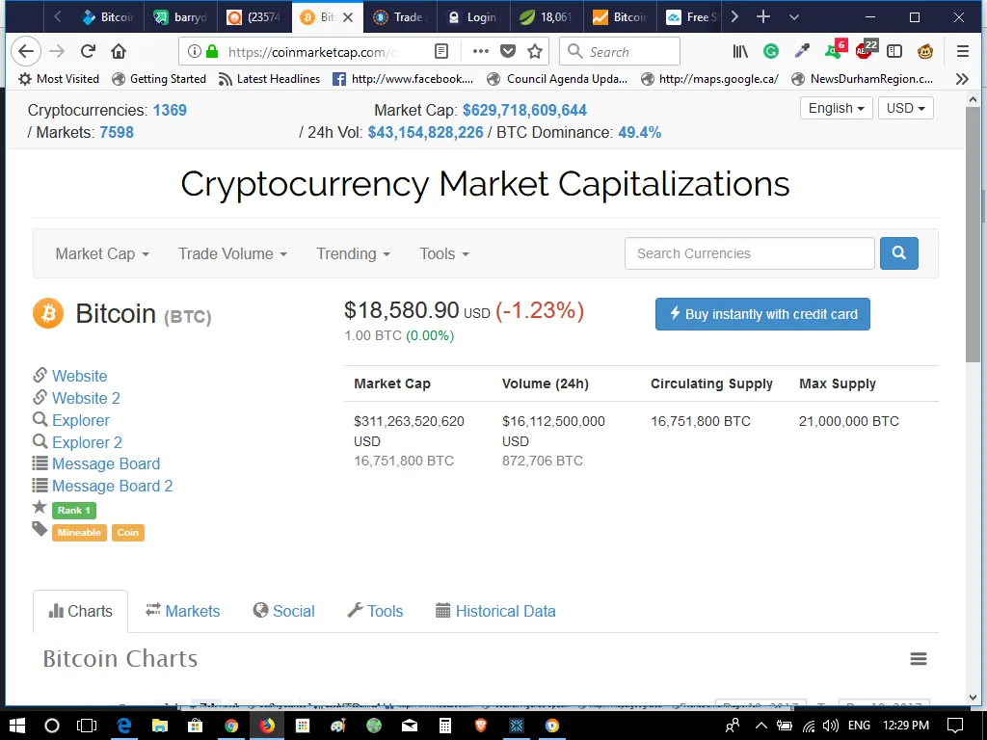Viewport: 987px width, 740px height.
Task: Reload the page with the refresh icon
Action: pos(88,52)
